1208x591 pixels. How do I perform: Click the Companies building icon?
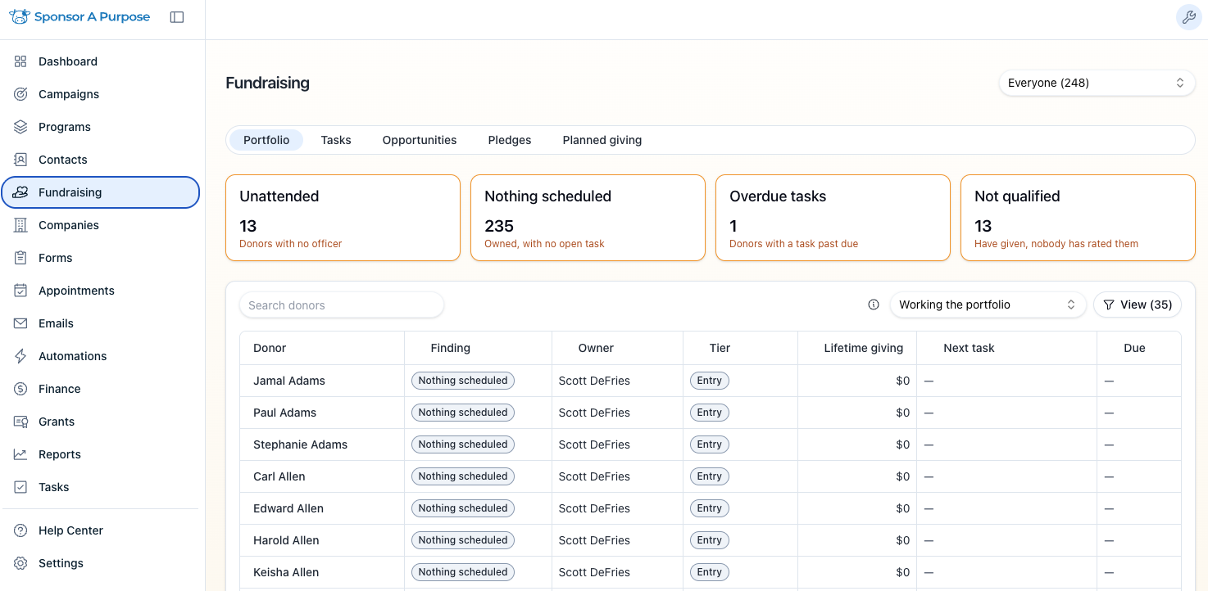click(x=20, y=225)
